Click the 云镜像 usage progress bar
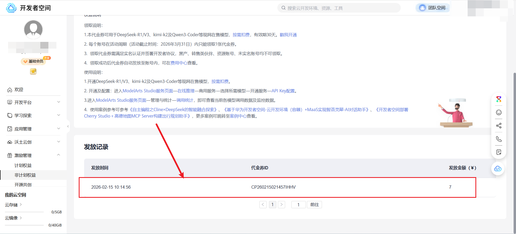Screen dimensions: 516x234 [24, 225]
